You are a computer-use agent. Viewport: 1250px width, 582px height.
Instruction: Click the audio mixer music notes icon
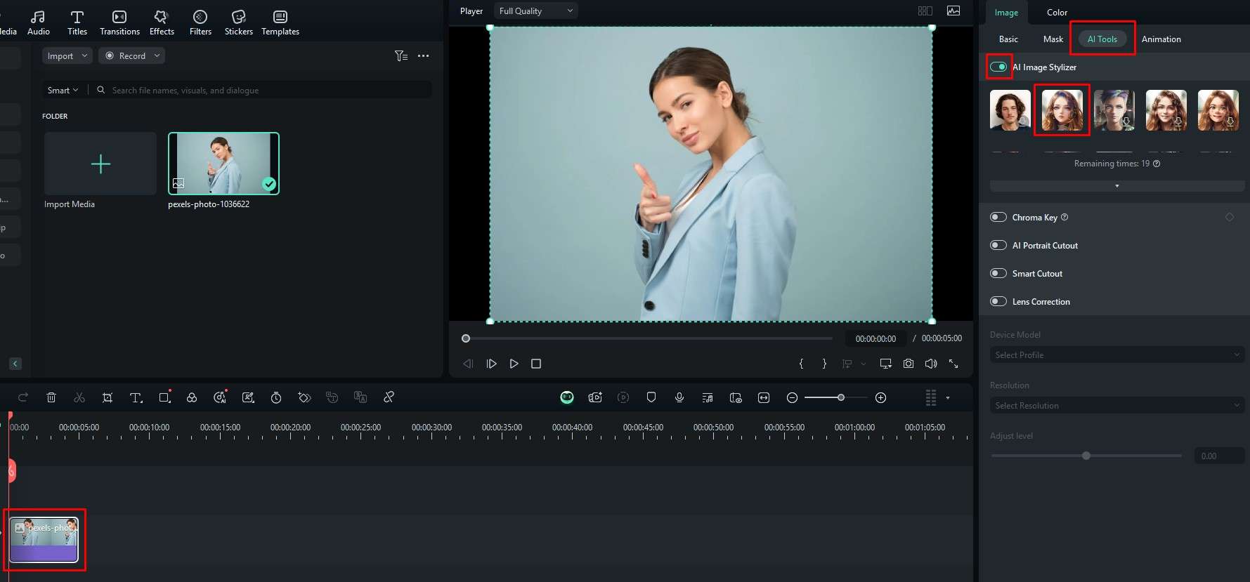[x=708, y=397]
